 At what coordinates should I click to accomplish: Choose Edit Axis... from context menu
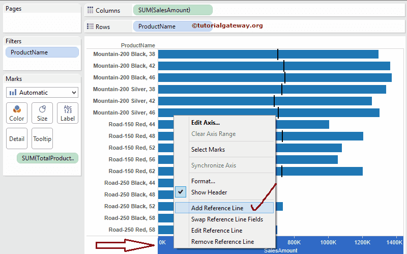206,123
